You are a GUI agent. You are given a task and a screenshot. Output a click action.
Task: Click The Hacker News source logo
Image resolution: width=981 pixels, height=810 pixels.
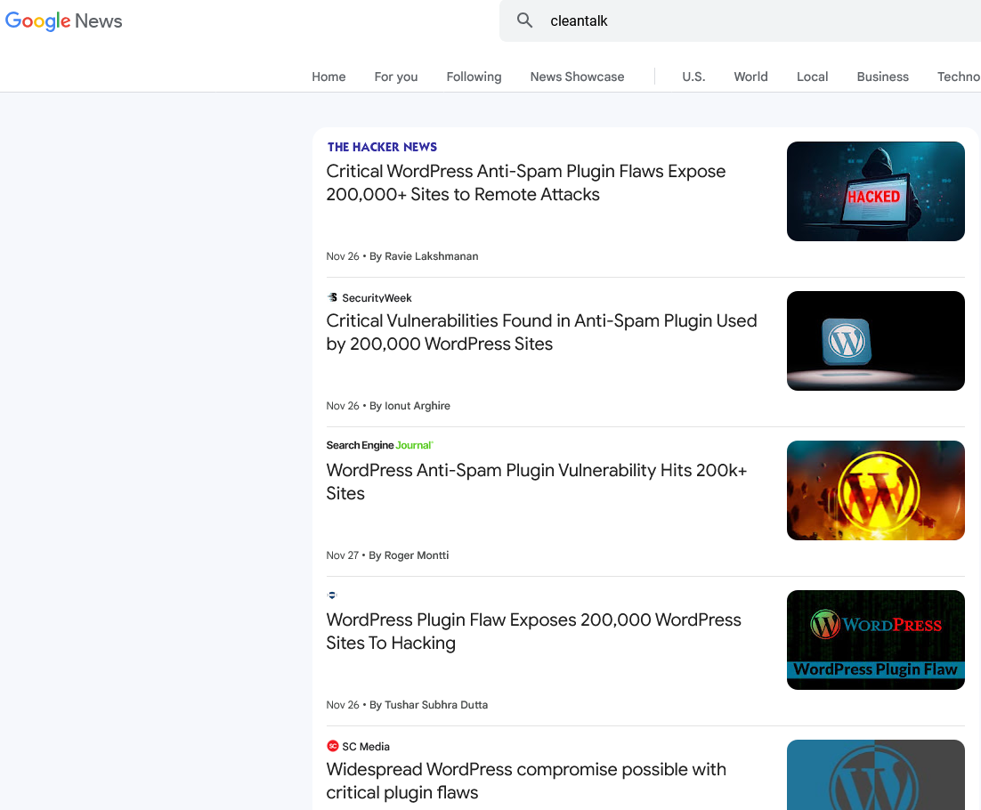click(x=382, y=147)
